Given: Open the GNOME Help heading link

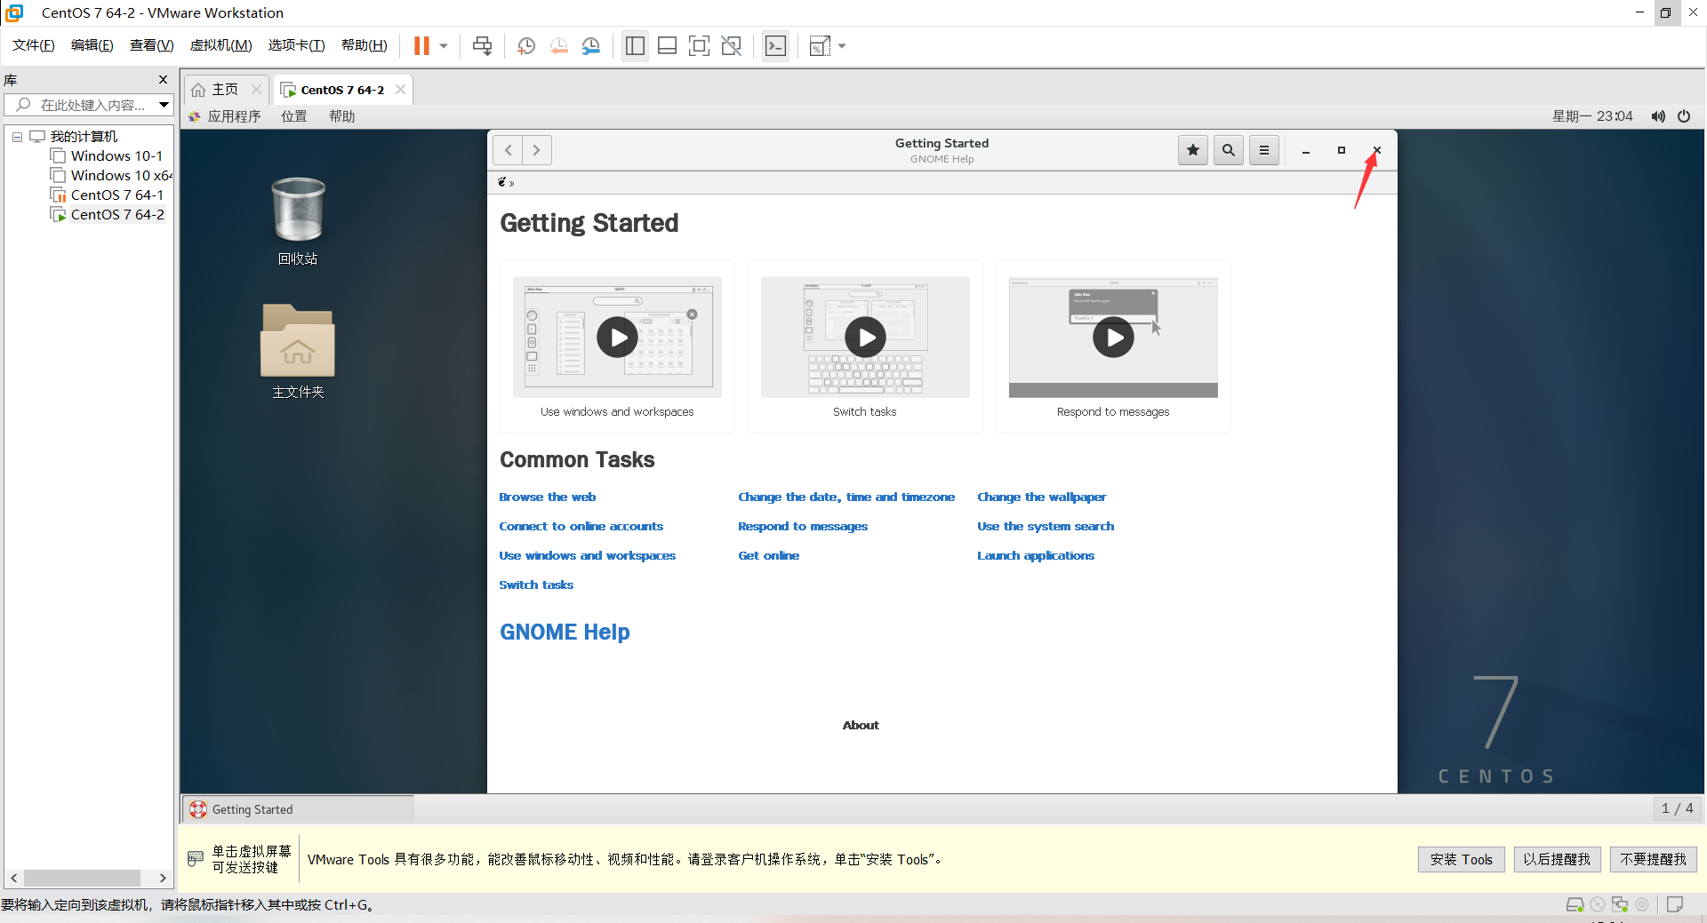Looking at the screenshot, I should (x=565, y=632).
